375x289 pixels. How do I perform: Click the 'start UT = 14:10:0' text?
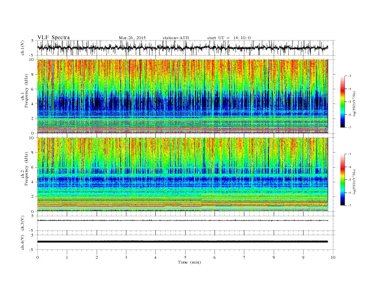[229, 38]
